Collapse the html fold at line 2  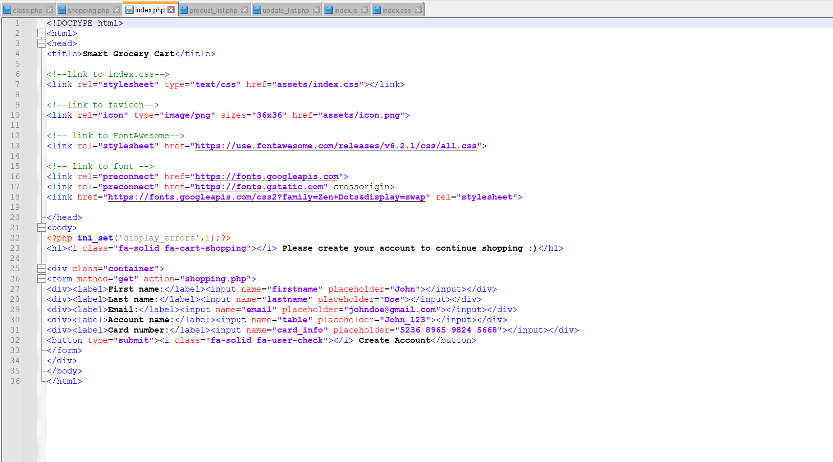point(41,33)
